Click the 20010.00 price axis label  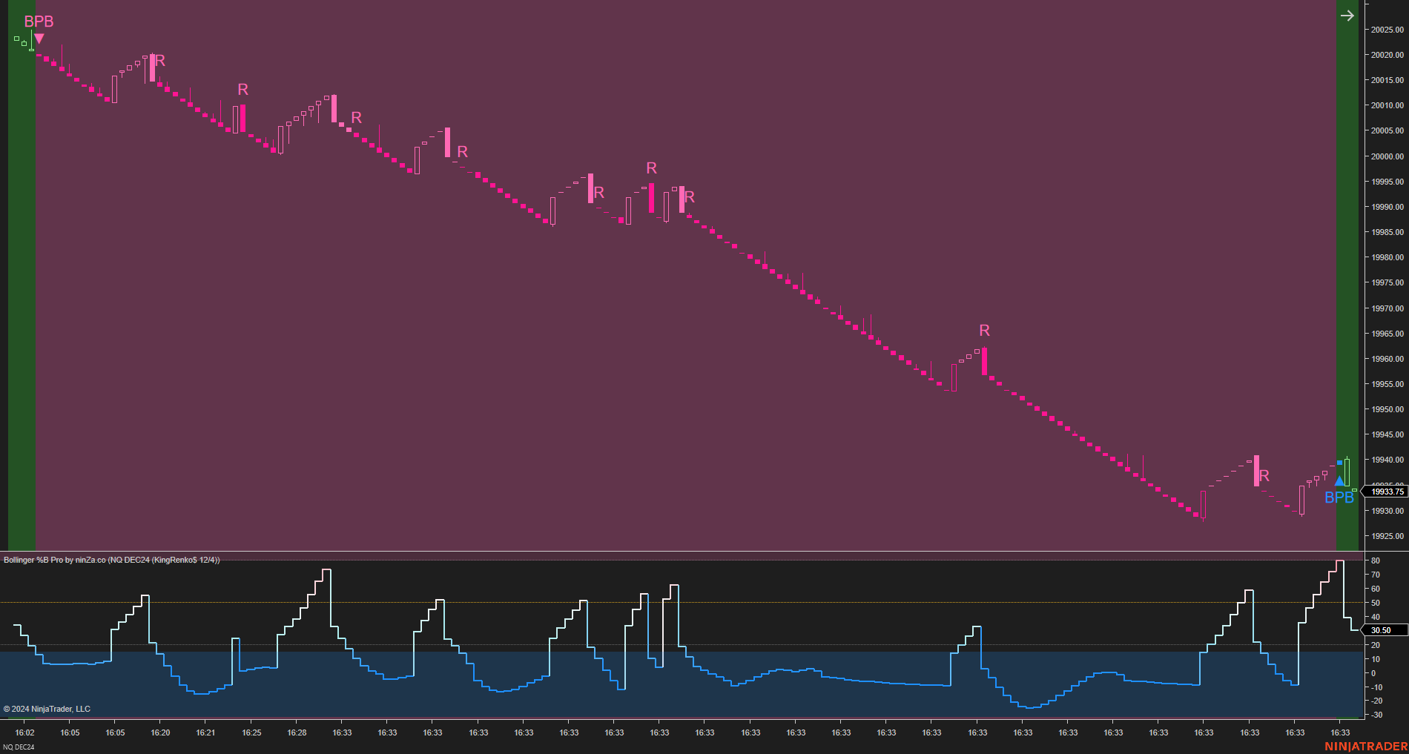pyautogui.click(x=1387, y=105)
